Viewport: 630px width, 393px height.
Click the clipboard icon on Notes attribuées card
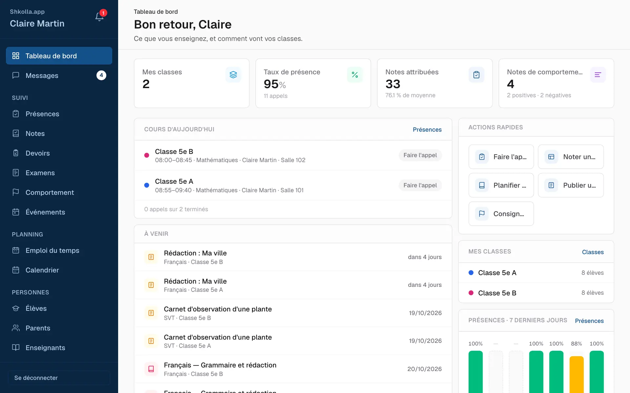point(476,75)
